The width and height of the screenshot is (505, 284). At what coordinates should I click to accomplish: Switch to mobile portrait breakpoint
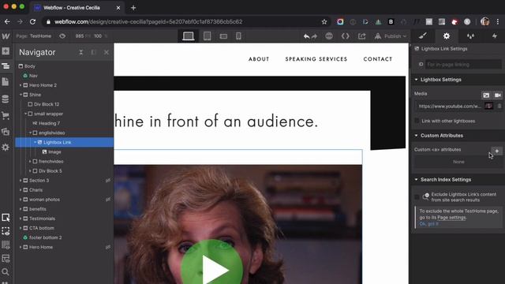point(238,36)
